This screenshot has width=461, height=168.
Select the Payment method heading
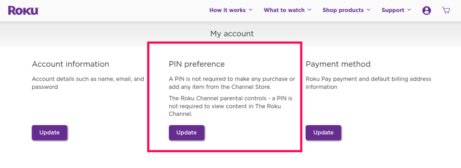pyautogui.click(x=338, y=64)
